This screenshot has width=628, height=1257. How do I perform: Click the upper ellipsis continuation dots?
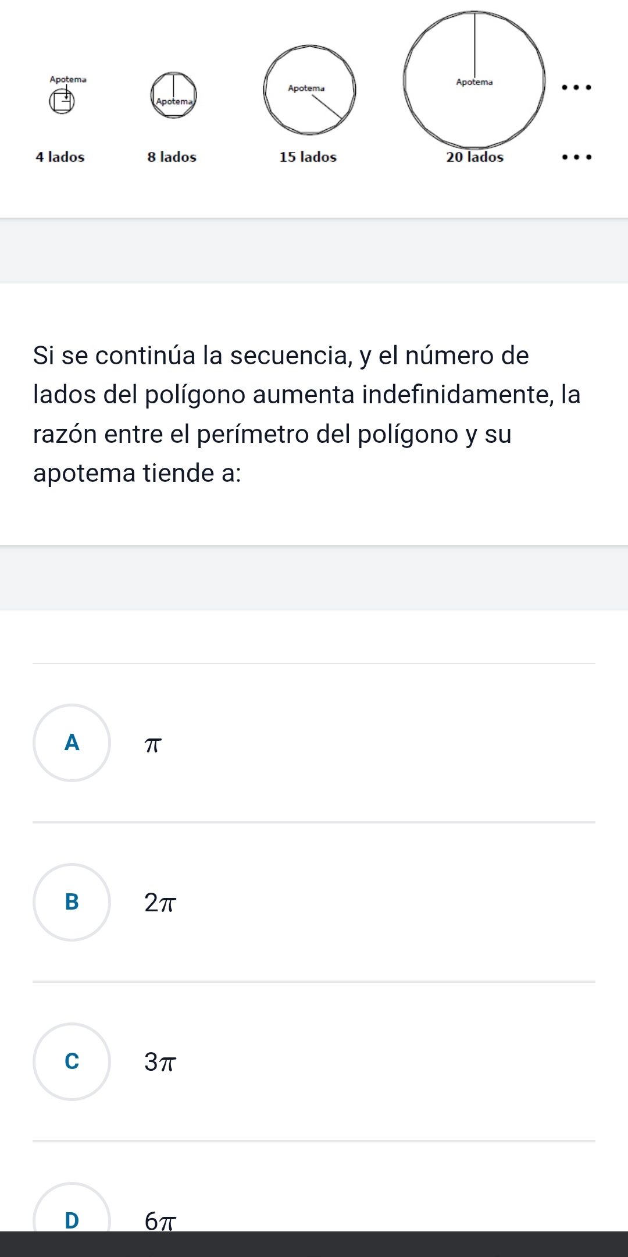point(576,86)
